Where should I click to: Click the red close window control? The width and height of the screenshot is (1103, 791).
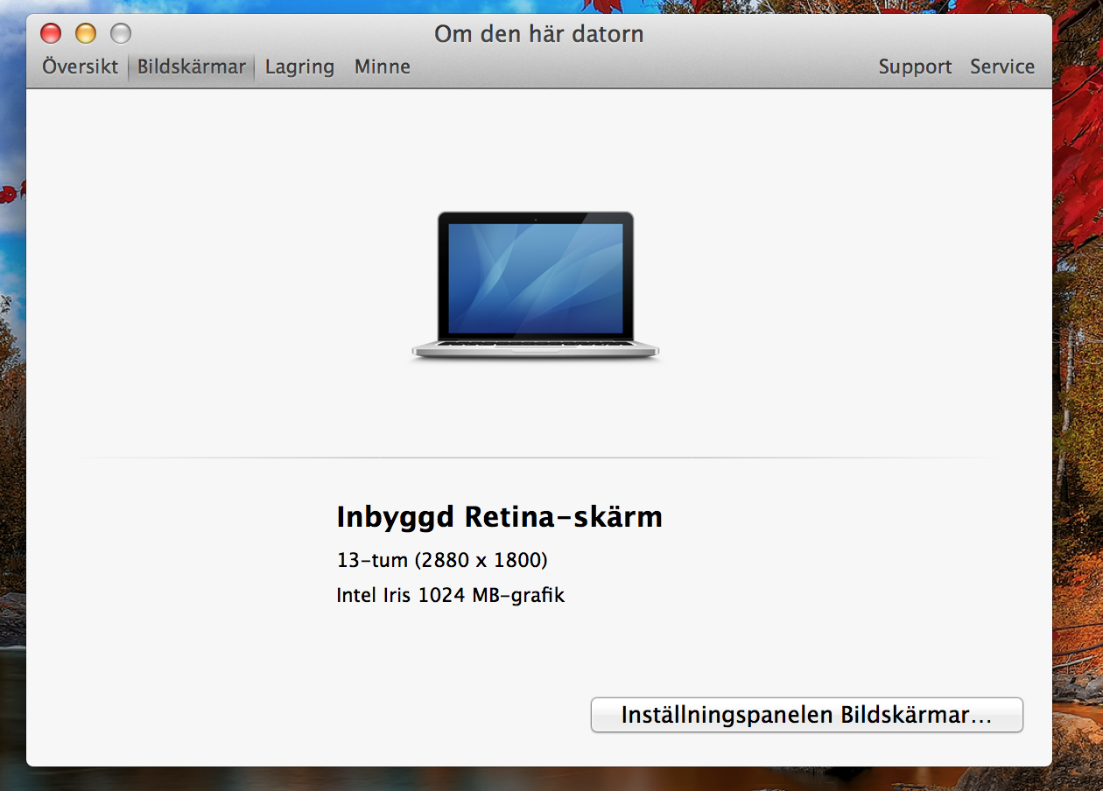pos(51,32)
